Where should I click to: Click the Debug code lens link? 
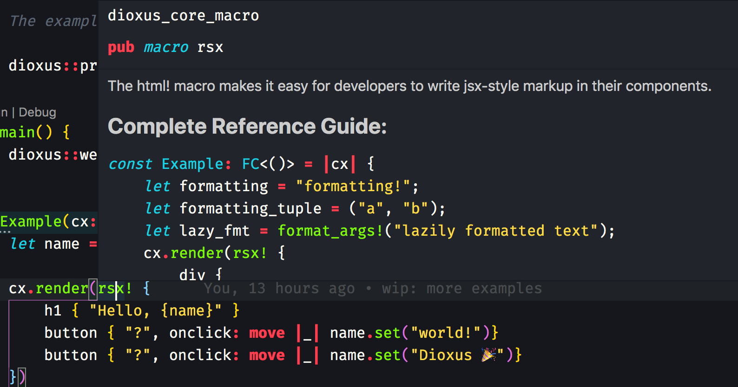tap(37, 112)
